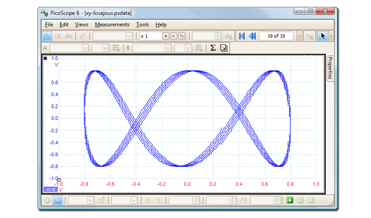This screenshot has width=371, height=218.
Task: Open the buffer navigator dropdown arrow
Action: [x=299, y=36]
